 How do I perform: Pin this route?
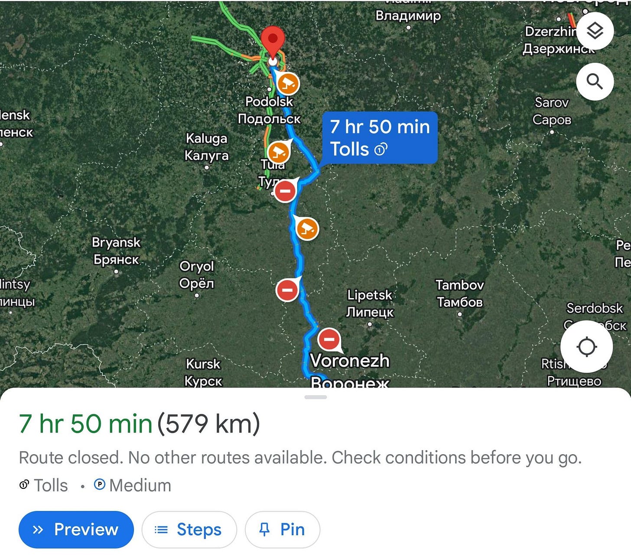click(x=283, y=529)
